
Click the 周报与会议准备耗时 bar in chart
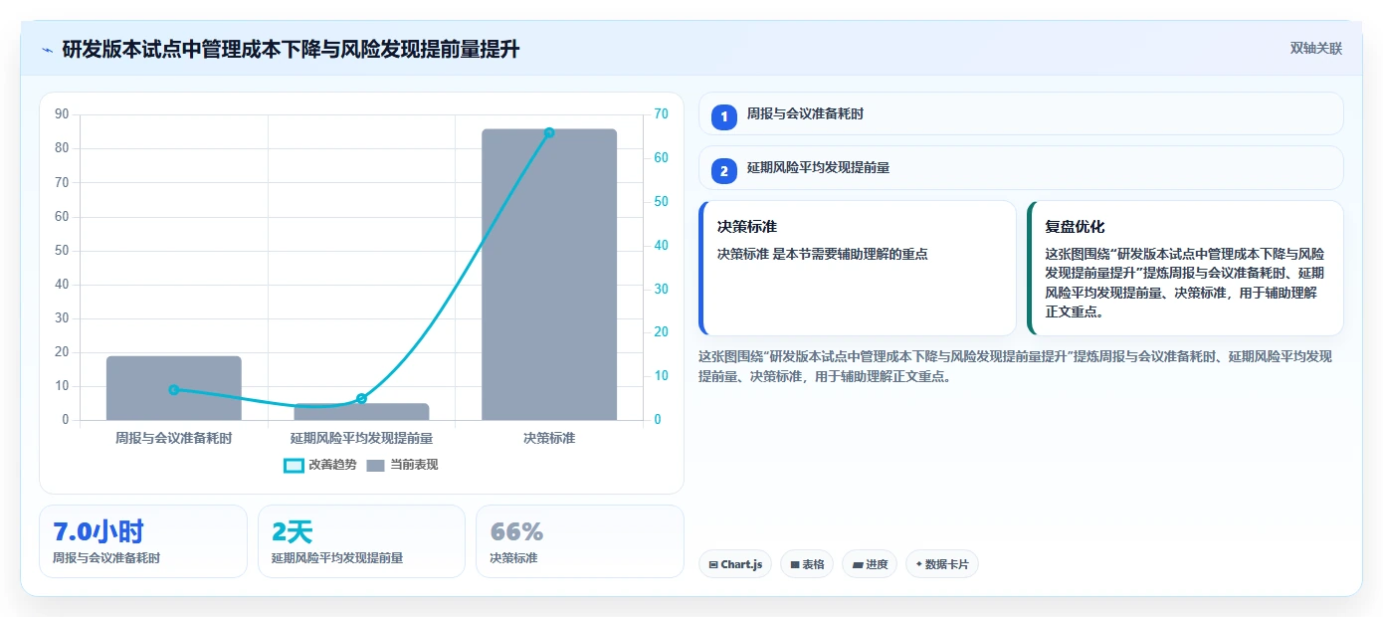tap(174, 388)
